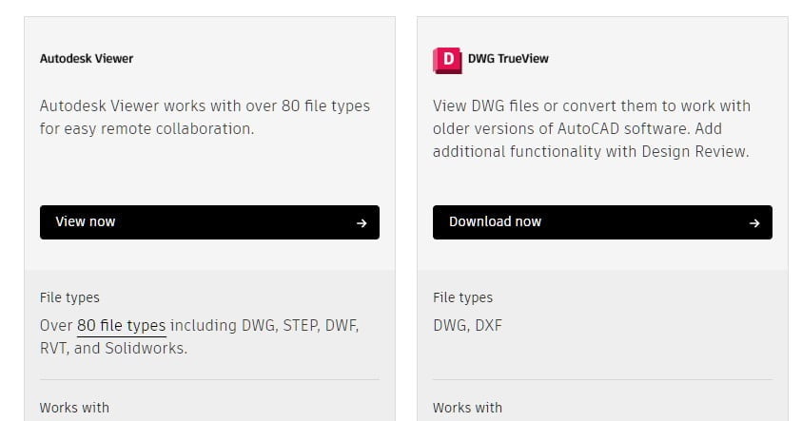Click the arrow on the Download now button
The height and width of the screenshot is (421, 802).
754,223
